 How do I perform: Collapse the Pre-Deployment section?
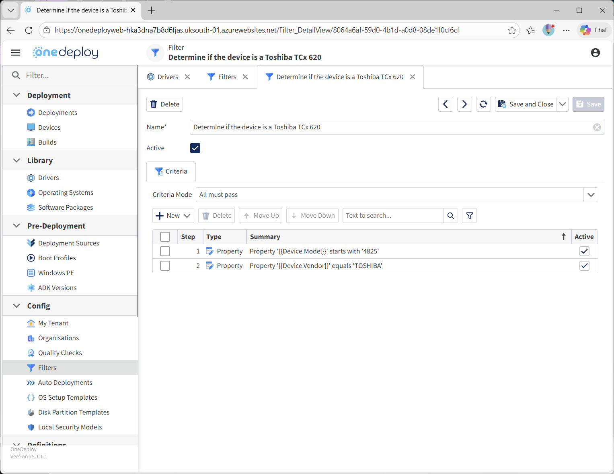16,226
